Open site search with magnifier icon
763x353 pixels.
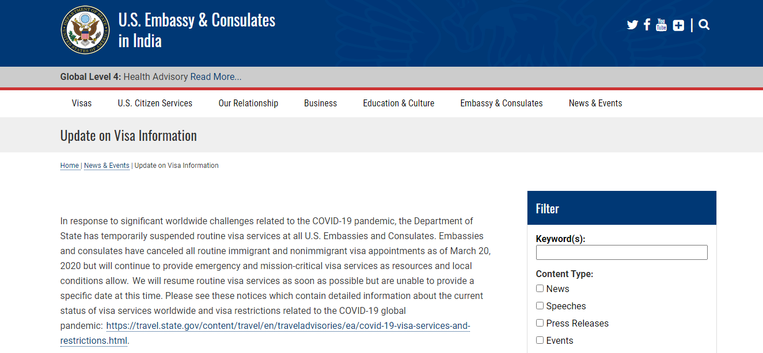[x=704, y=25]
